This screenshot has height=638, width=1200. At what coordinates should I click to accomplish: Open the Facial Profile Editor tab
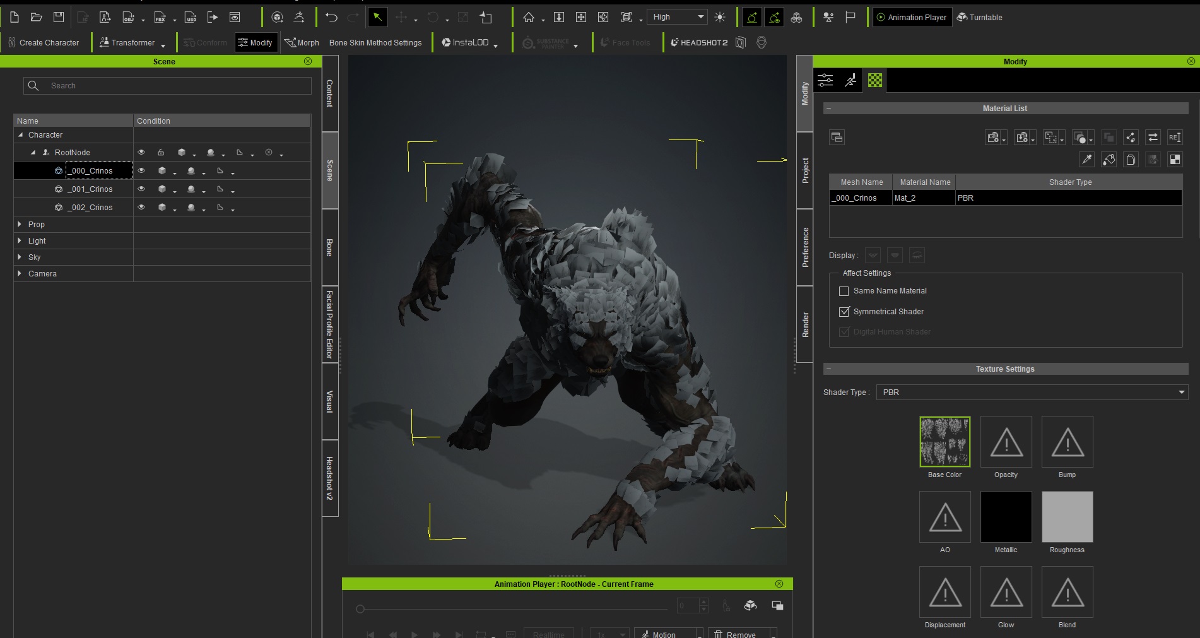[330, 324]
